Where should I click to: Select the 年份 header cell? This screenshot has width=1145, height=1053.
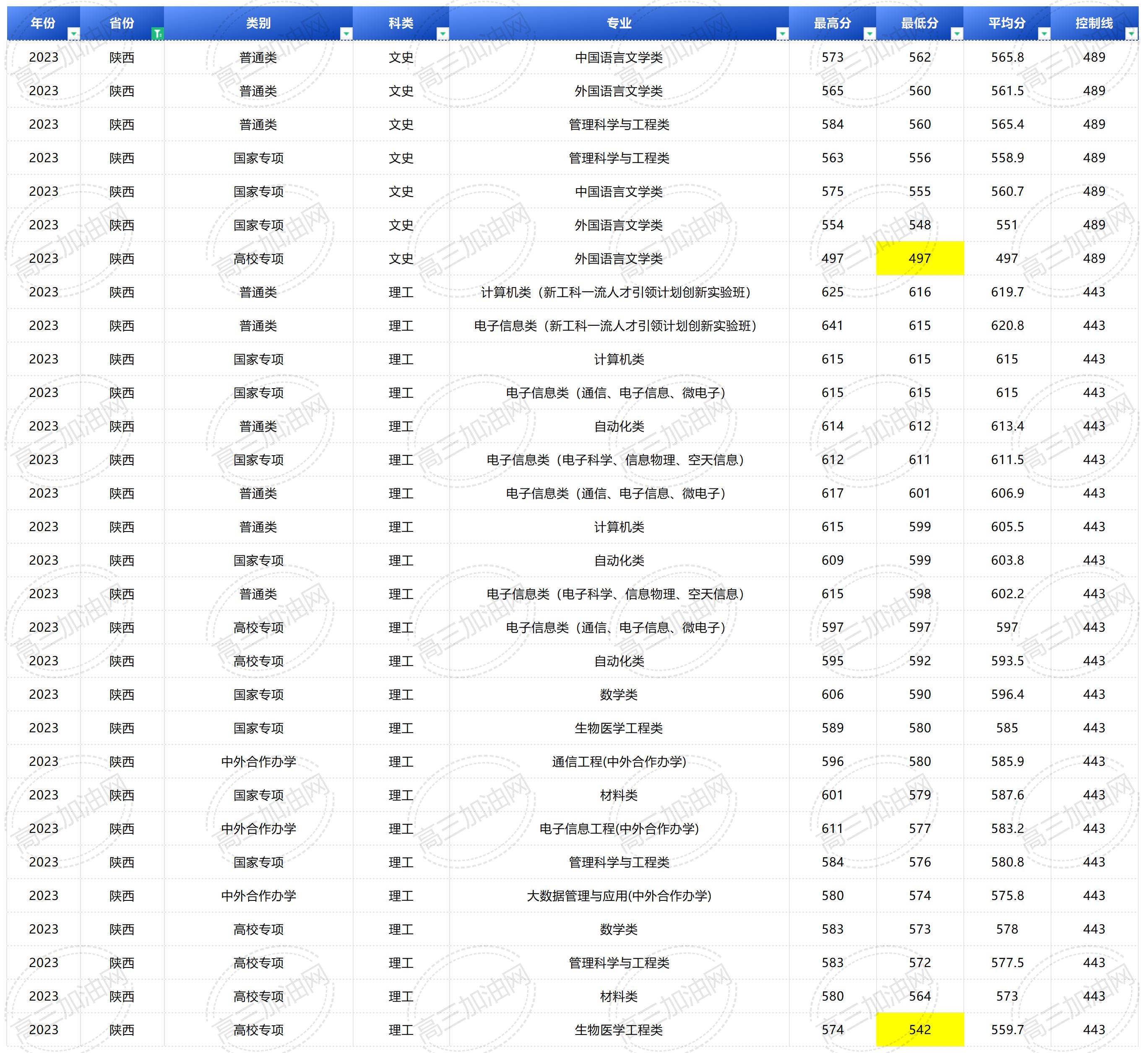[43, 23]
